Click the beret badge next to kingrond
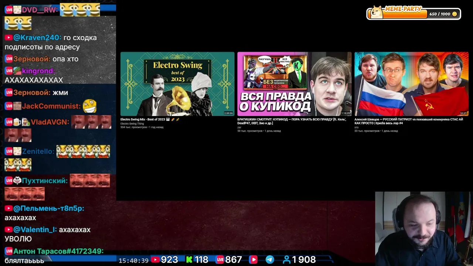The height and width of the screenshot is (266, 473). [17, 71]
